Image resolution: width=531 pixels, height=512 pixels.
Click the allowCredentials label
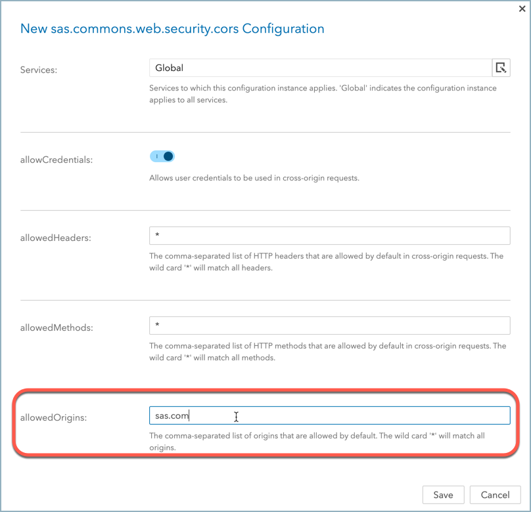click(57, 160)
